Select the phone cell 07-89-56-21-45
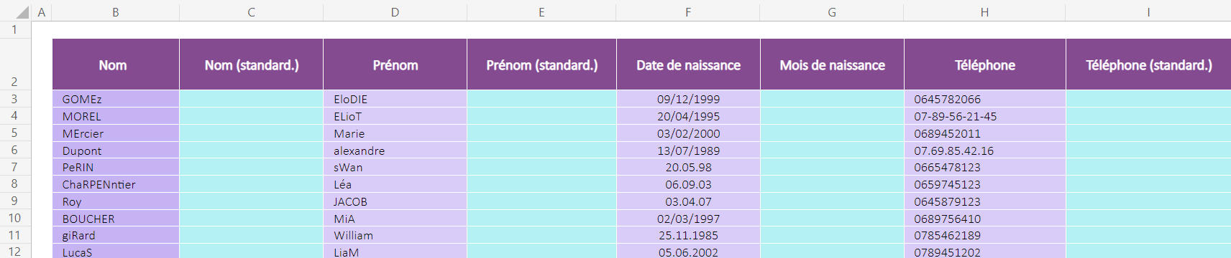 pos(984,116)
